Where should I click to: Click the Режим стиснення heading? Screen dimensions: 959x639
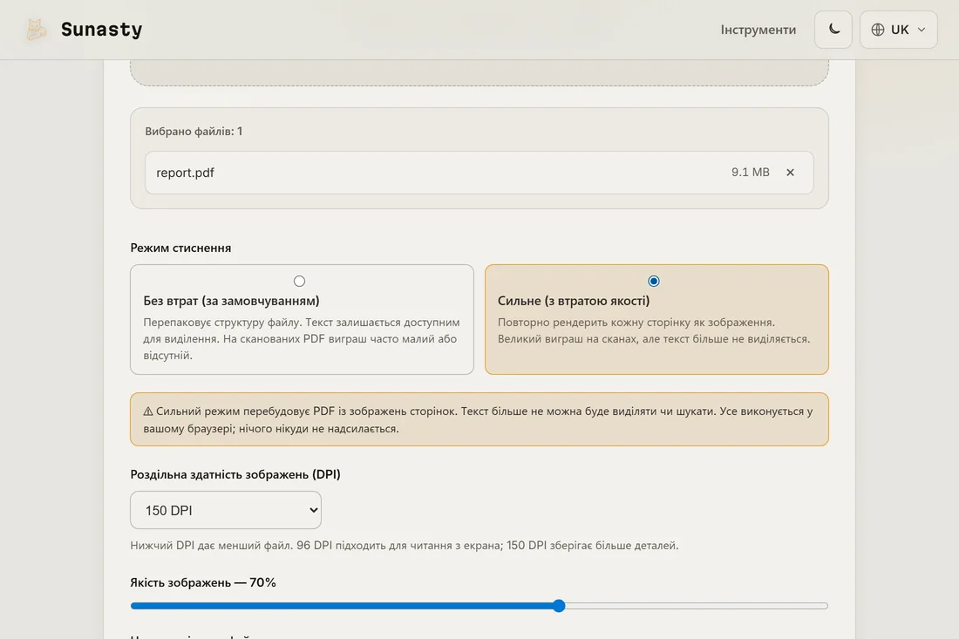[180, 248]
